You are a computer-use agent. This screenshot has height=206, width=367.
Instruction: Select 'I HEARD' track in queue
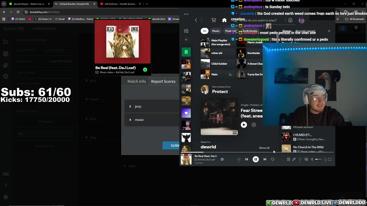[x=307, y=137]
